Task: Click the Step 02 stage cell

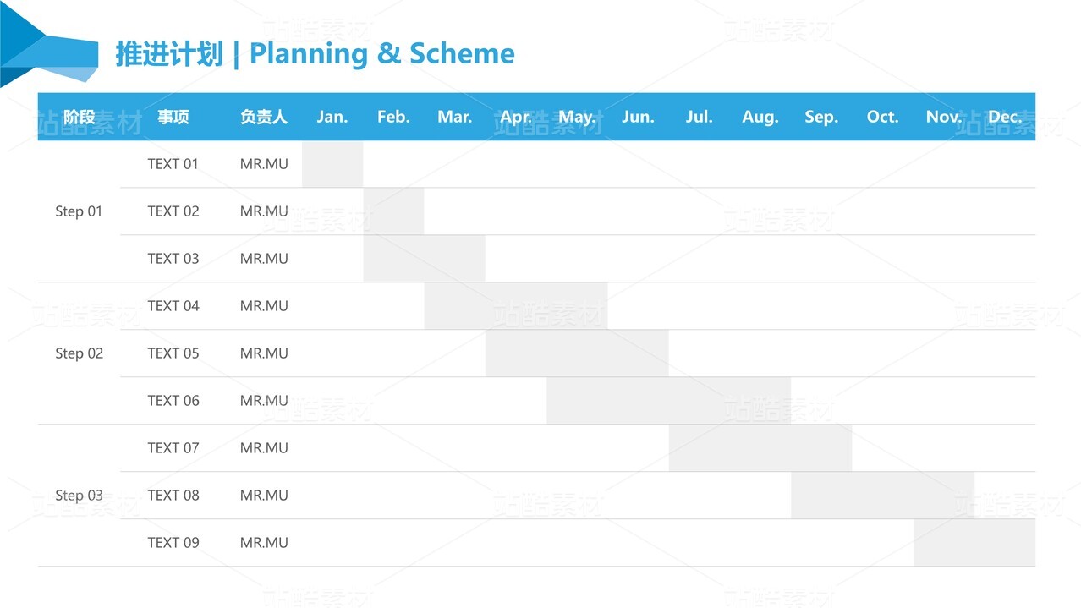Action: coord(79,353)
